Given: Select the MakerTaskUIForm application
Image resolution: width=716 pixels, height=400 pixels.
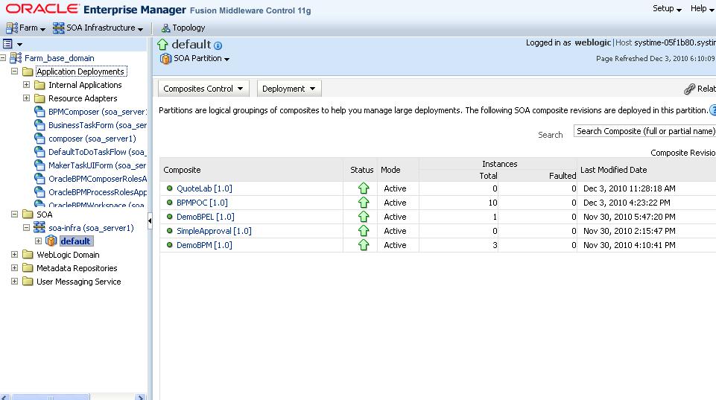Looking at the screenshot, I should click(x=98, y=165).
